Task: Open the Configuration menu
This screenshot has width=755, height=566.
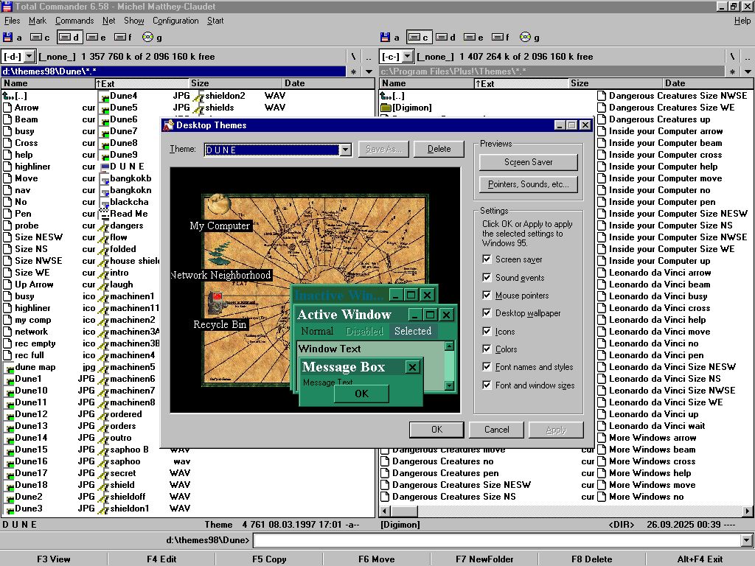Action: click(x=175, y=21)
